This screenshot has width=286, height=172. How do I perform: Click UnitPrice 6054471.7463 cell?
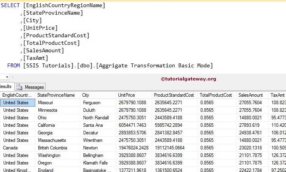[133, 125]
